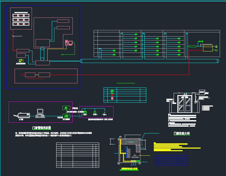Click the green camera symbol in the cyan legend table

coord(112,91)
